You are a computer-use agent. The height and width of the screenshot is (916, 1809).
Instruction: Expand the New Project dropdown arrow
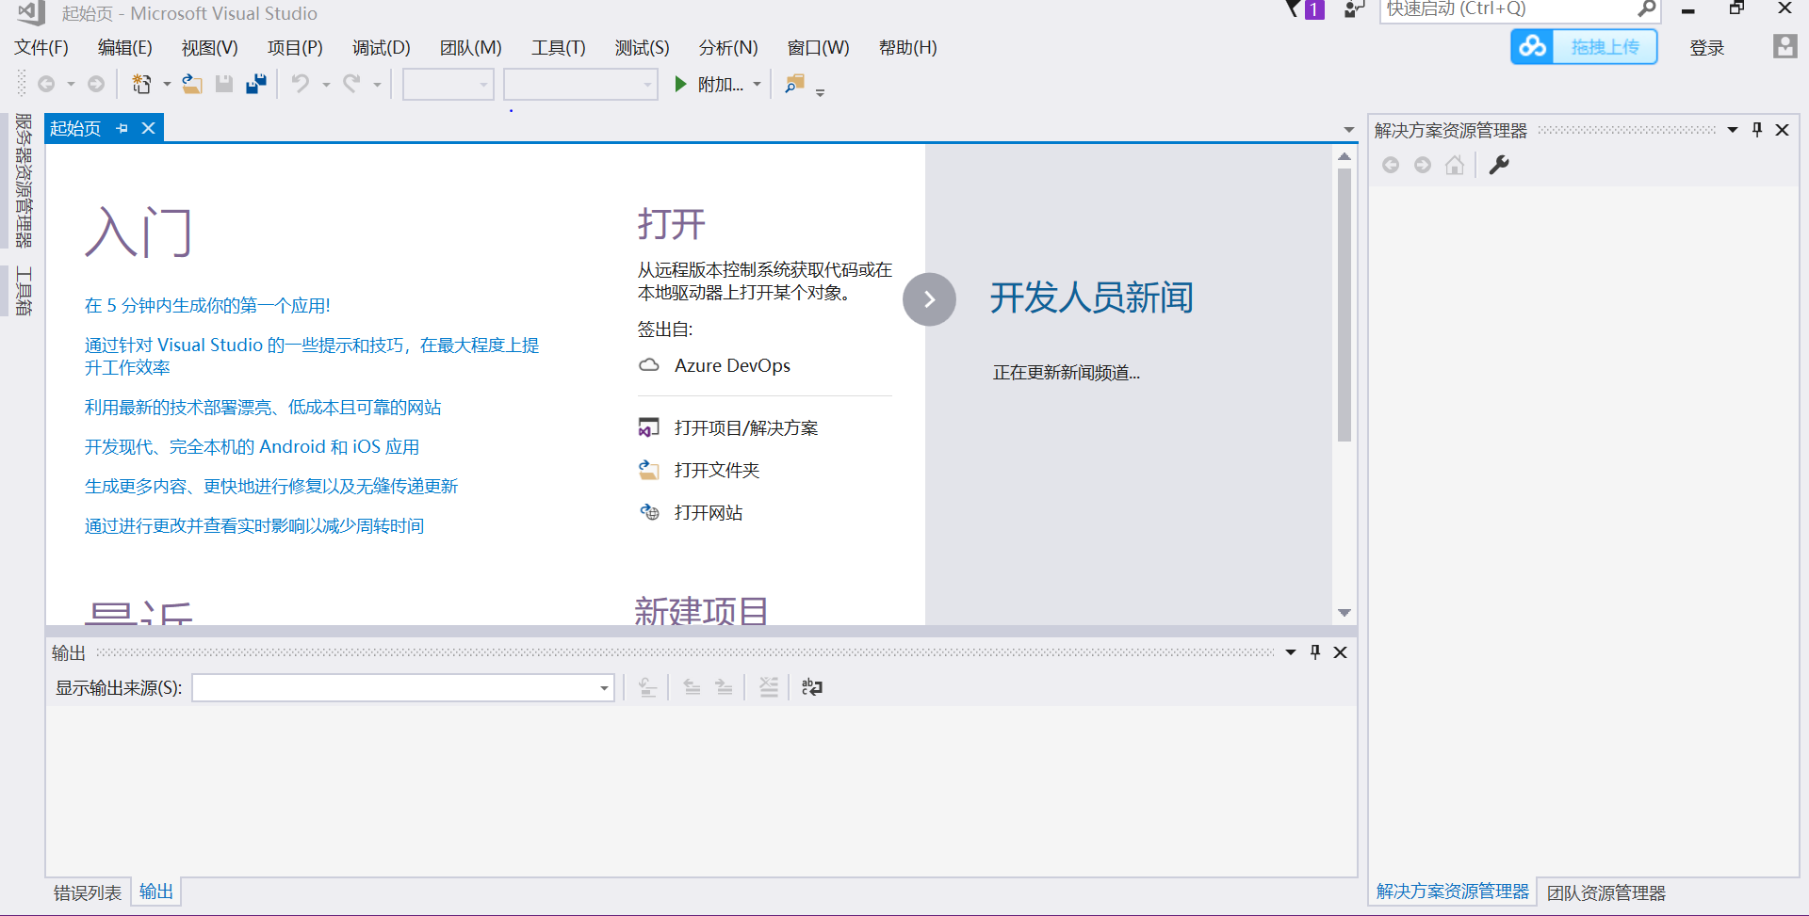(x=167, y=85)
